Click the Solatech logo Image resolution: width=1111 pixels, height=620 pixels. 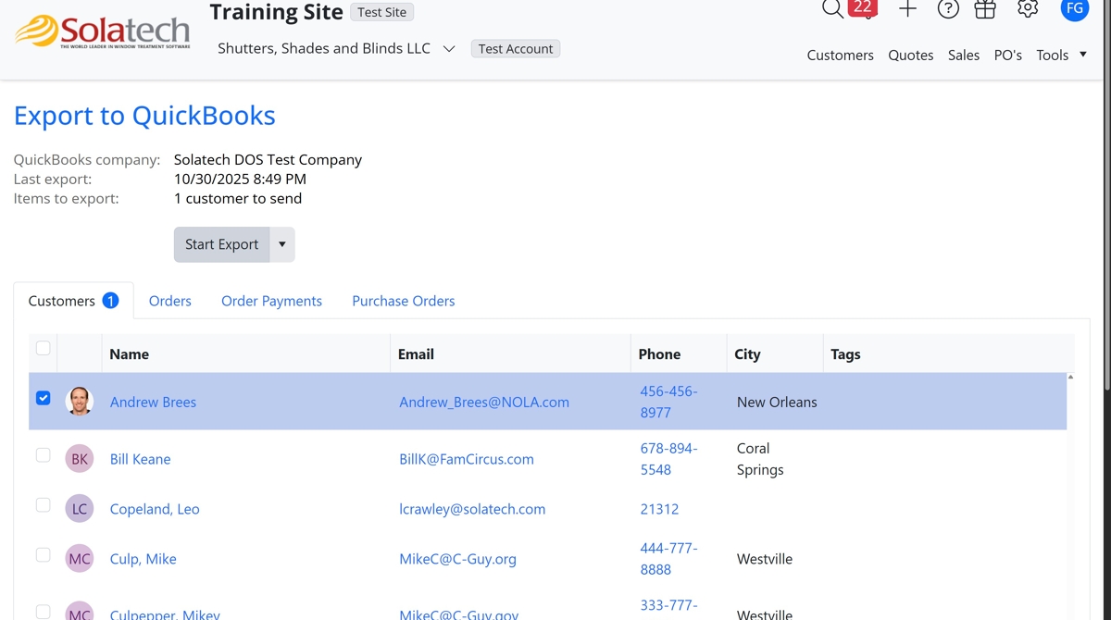[x=103, y=32]
